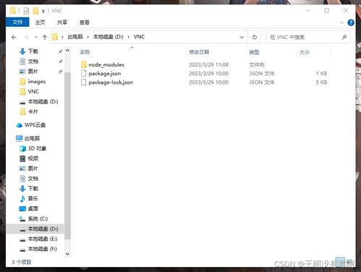
Task: Open 系统 (C:) drive in sidebar
Action: point(38,218)
